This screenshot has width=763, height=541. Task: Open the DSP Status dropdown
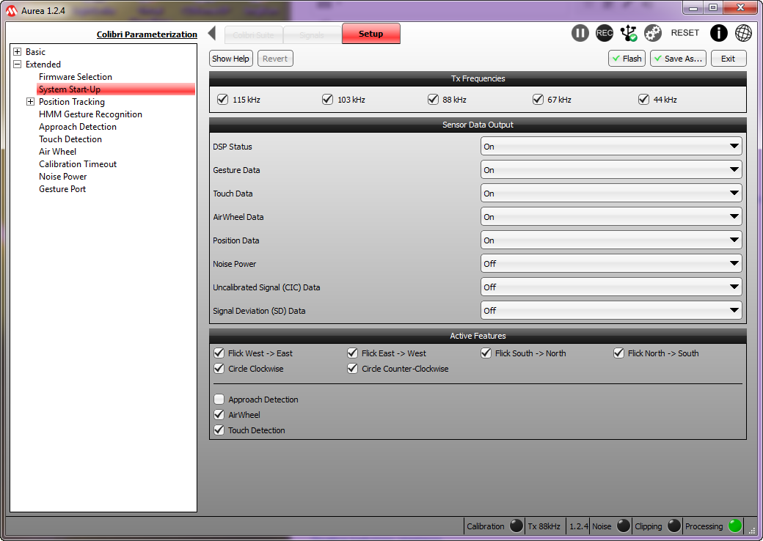[610, 147]
